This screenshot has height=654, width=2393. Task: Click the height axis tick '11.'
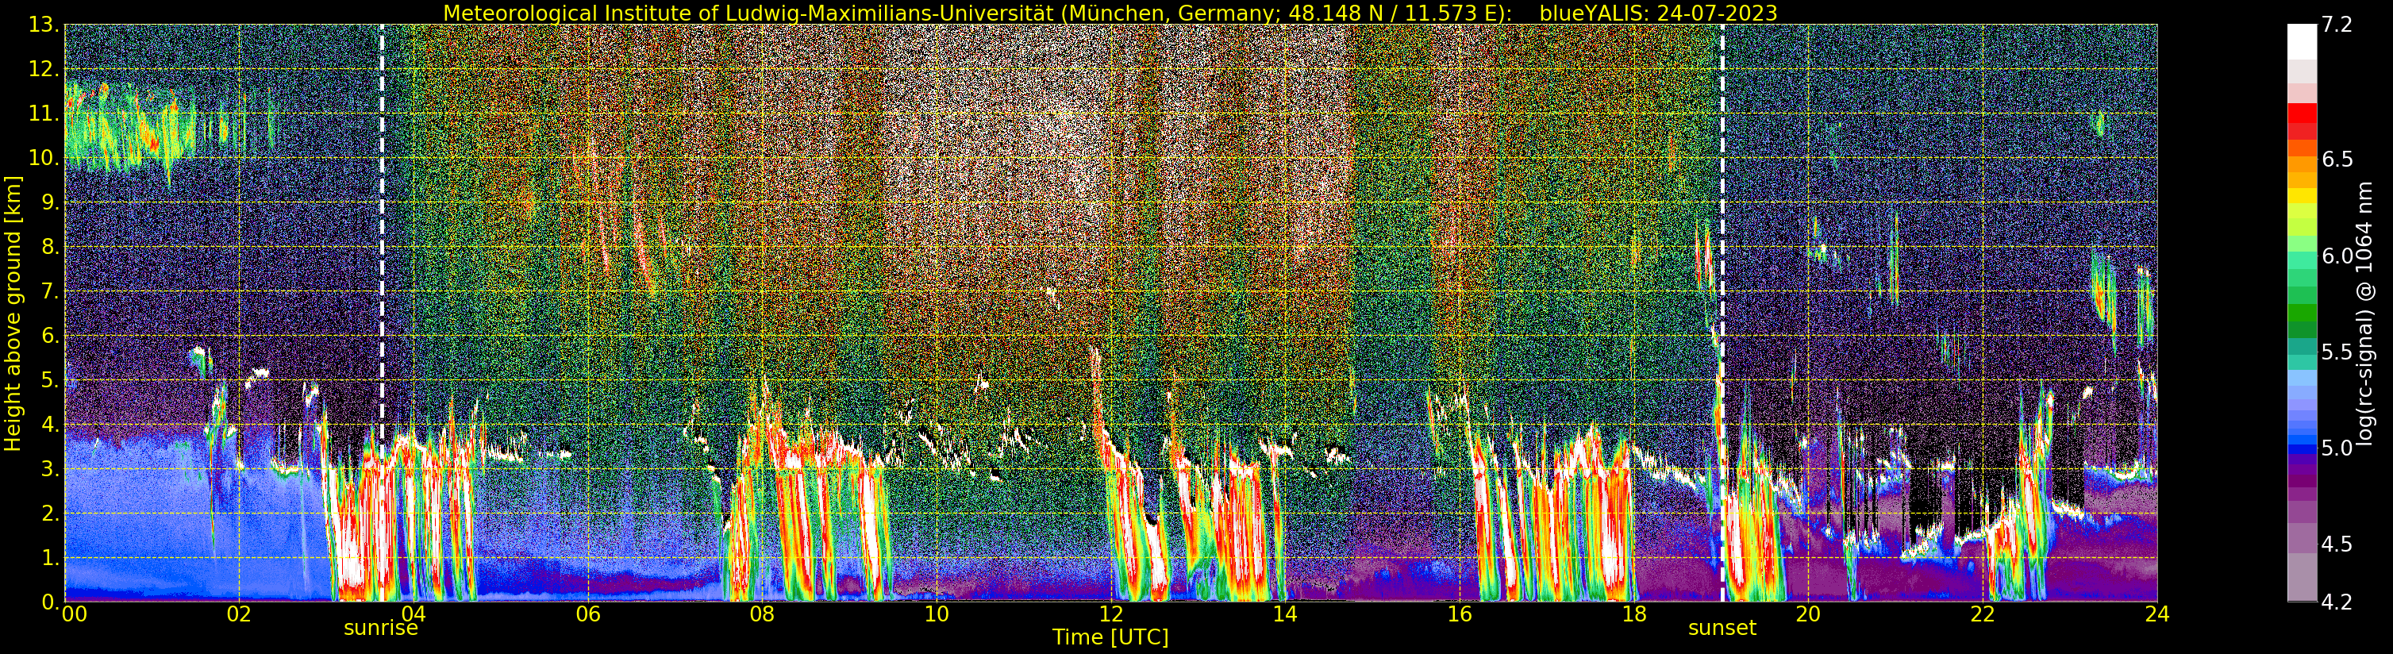point(44,114)
